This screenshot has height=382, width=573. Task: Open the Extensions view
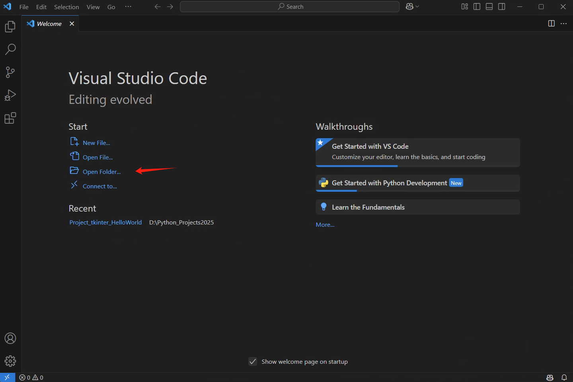pos(10,118)
